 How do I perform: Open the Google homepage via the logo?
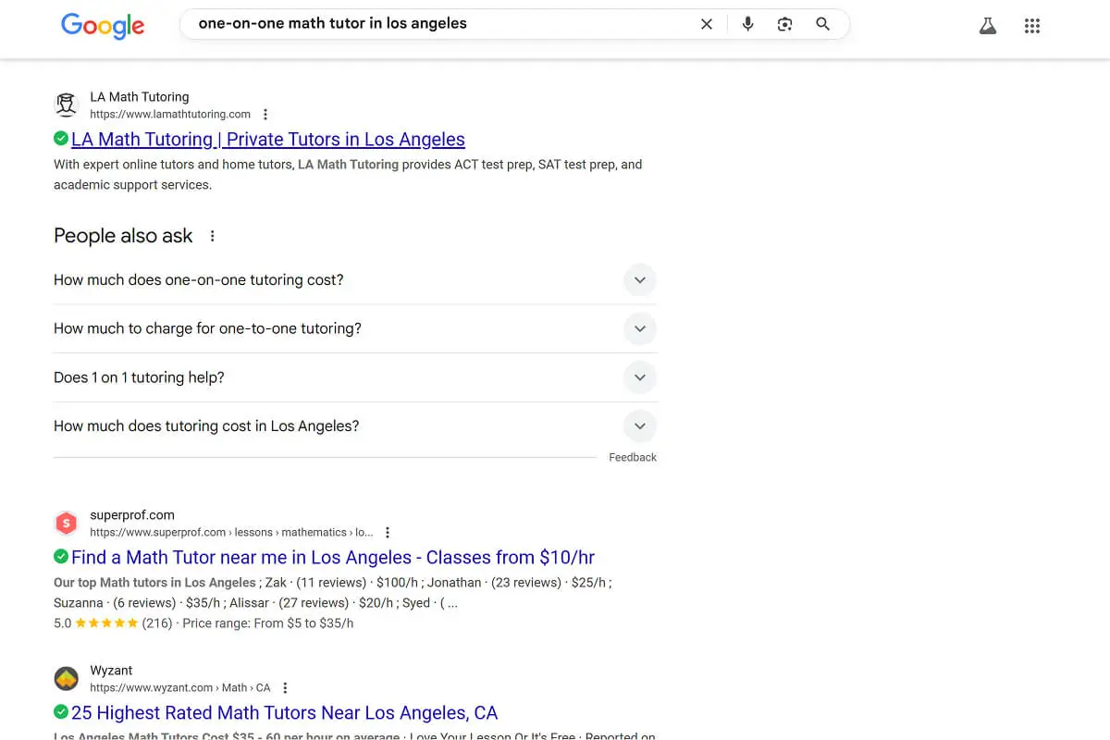[103, 26]
